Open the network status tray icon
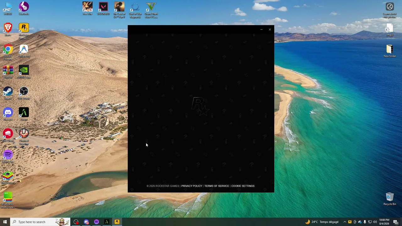The image size is (402, 226). coord(370,222)
